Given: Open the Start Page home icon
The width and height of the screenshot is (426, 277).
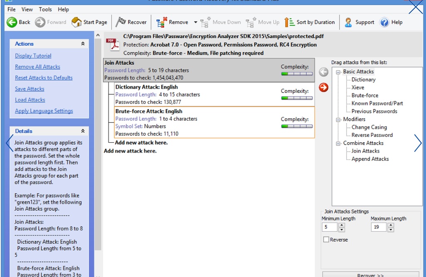Looking at the screenshot, I should 77,22.
